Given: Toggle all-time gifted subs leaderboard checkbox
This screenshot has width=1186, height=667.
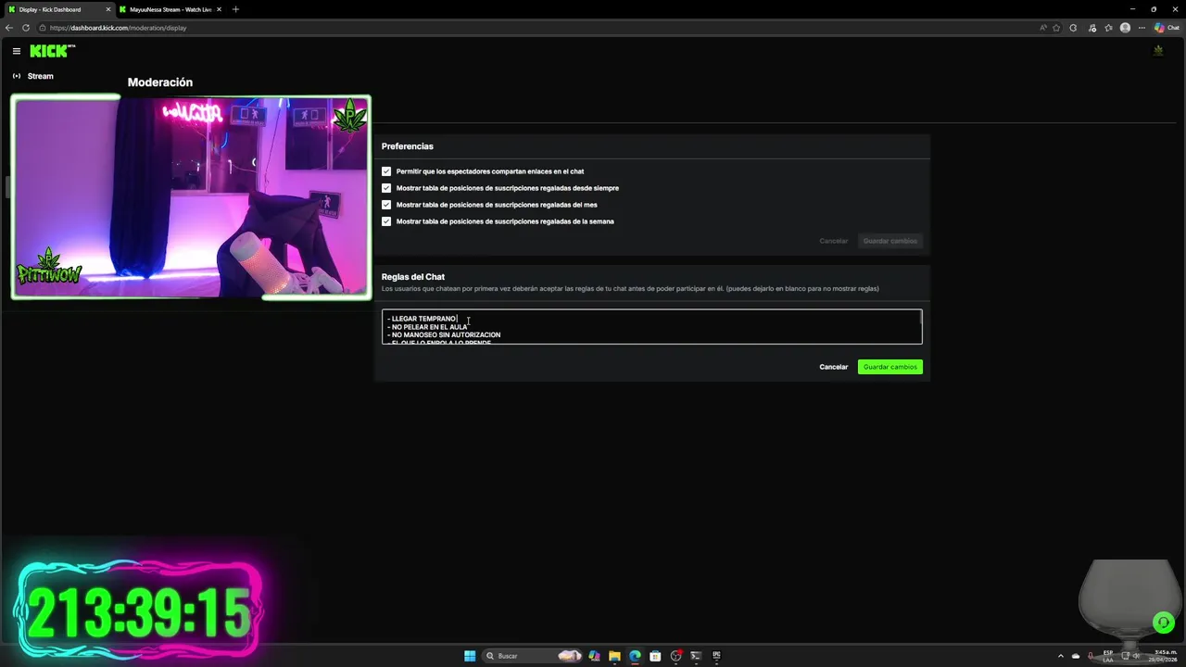Looking at the screenshot, I should (x=386, y=188).
